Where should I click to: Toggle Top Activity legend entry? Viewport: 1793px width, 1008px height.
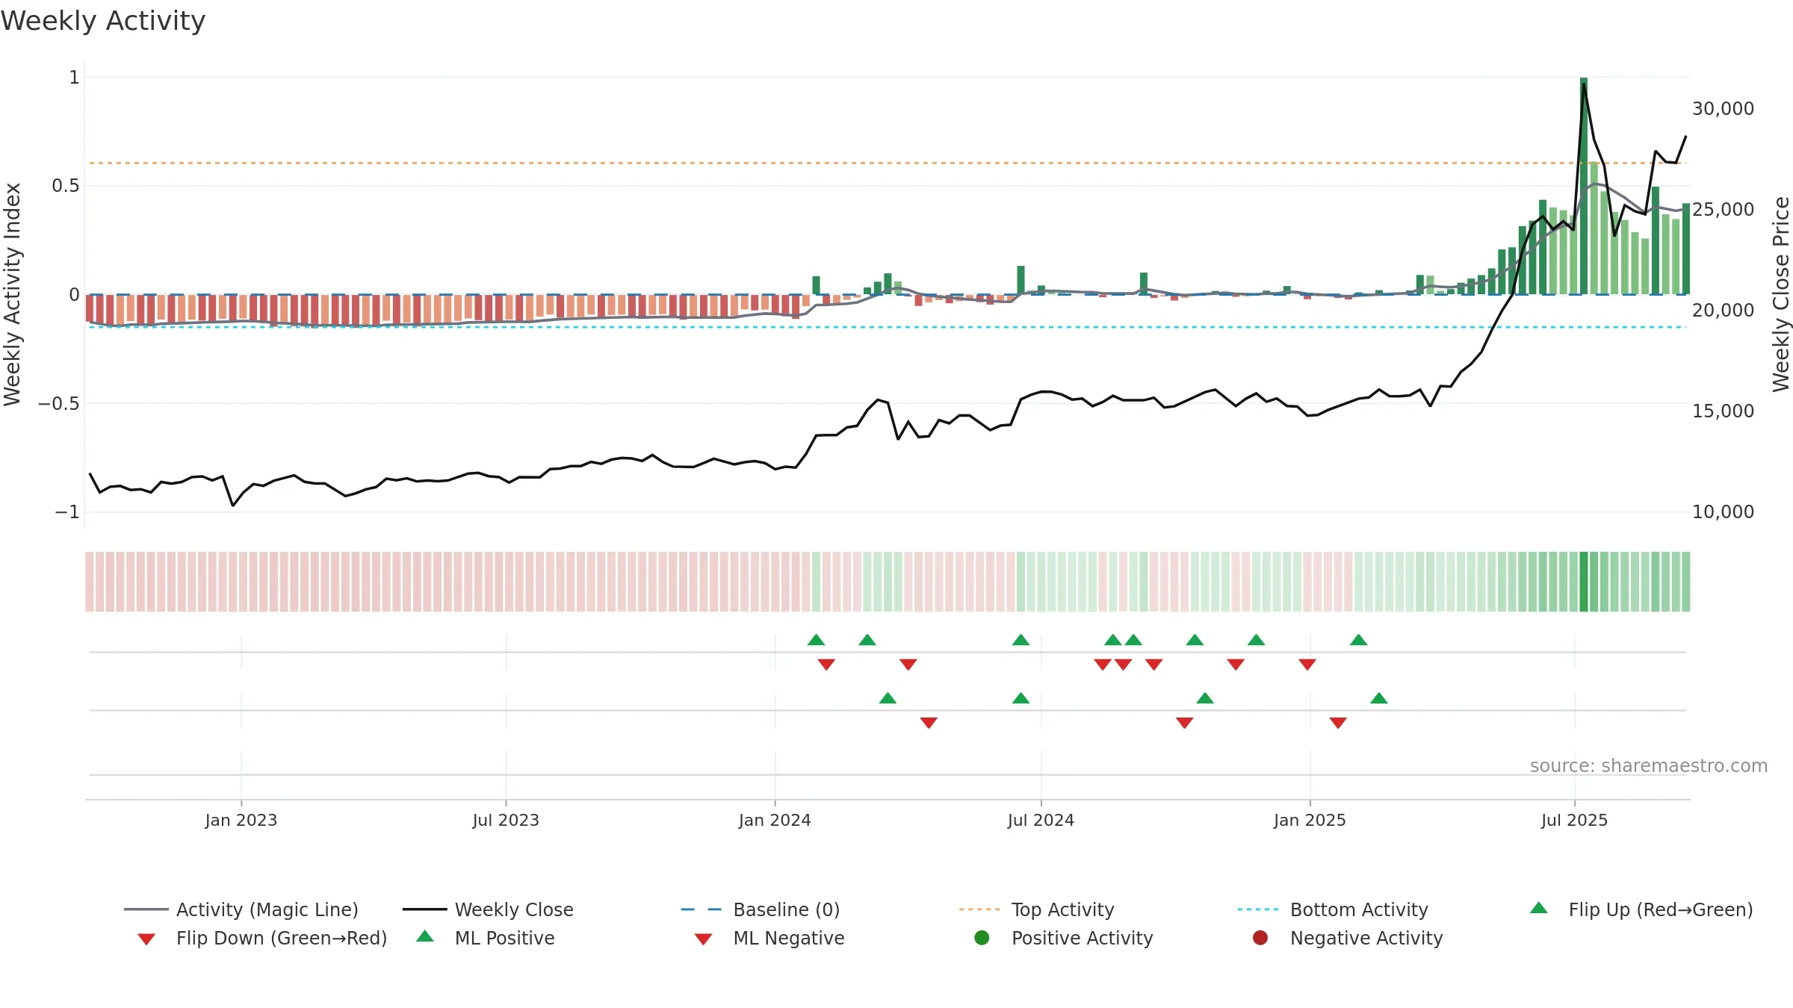1036,909
